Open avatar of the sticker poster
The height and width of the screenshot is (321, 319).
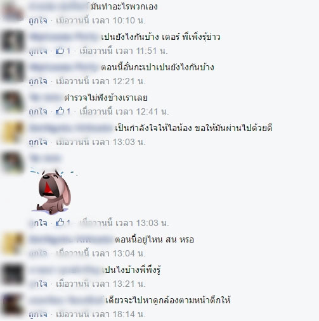[x=13, y=163]
